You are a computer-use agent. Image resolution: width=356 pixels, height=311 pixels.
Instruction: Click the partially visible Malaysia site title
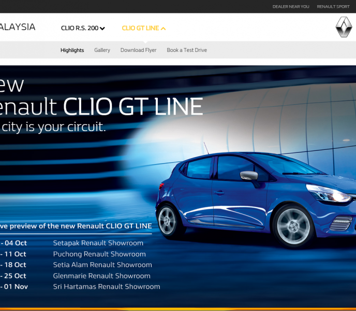pos(18,27)
